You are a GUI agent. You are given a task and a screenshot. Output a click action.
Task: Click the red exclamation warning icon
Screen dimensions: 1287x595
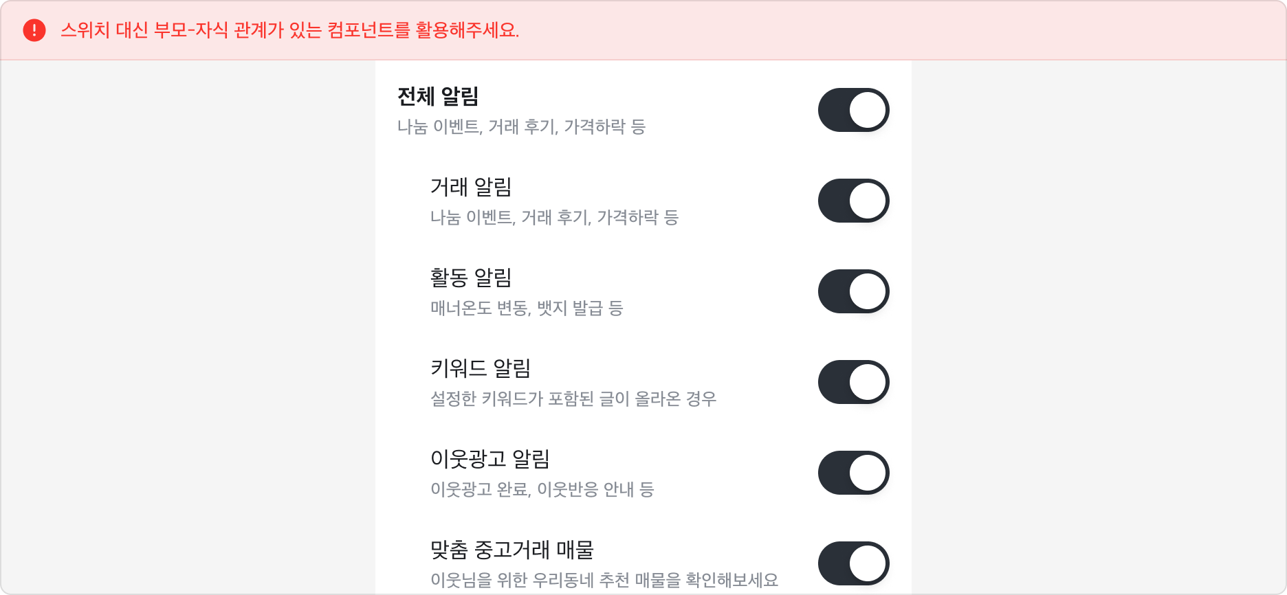pyautogui.click(x=34, y=31)
